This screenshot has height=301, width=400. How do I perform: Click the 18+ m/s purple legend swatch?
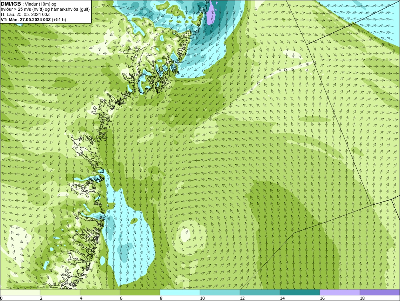[x=380, y=292]
